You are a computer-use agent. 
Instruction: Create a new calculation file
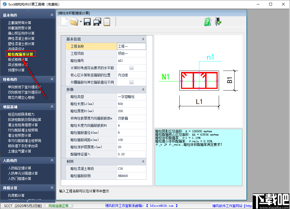pyautogui.click(x=64, y=22)
